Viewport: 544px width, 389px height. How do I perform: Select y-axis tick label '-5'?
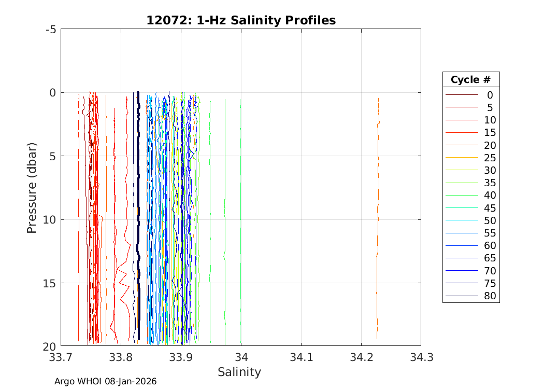pos(50,29)
